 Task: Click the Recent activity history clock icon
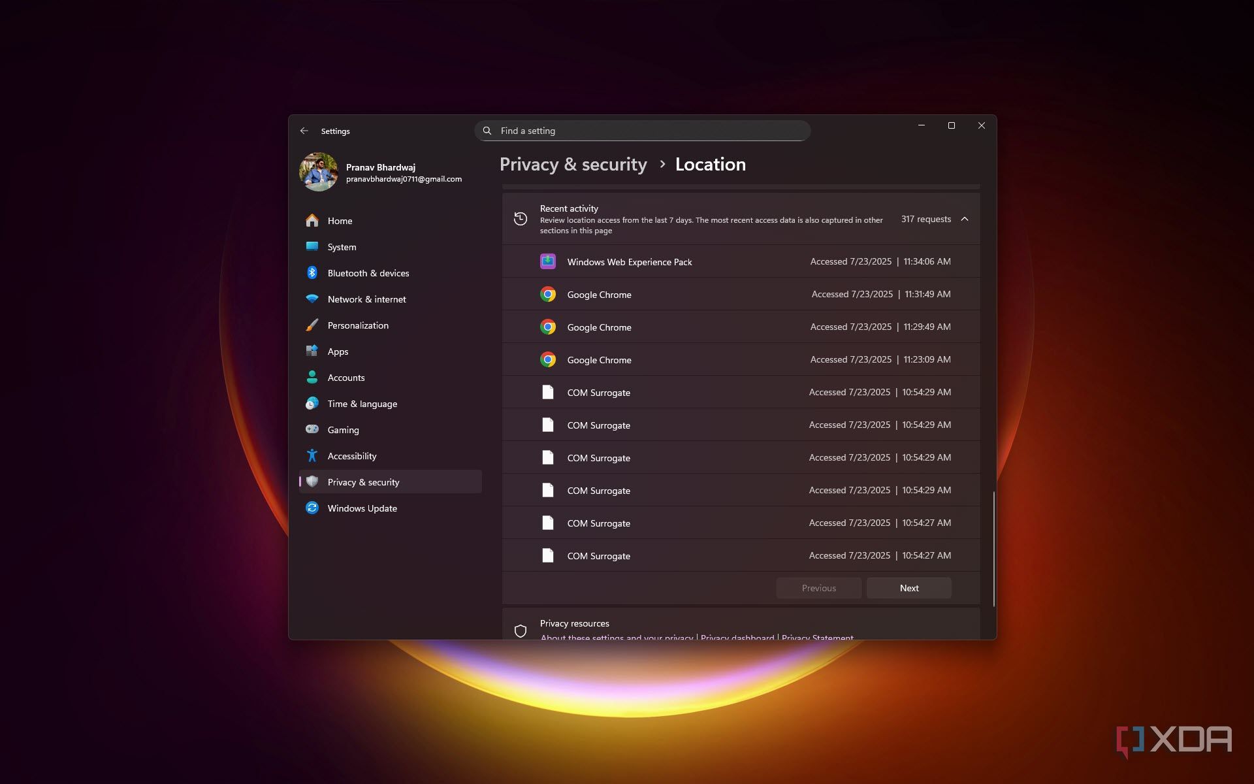[521, 219]
